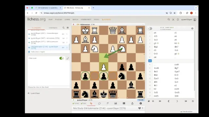Open the LEARN menu dropdown
The height and width of the screenshot is (117, 209).
[x=67, y=19]
